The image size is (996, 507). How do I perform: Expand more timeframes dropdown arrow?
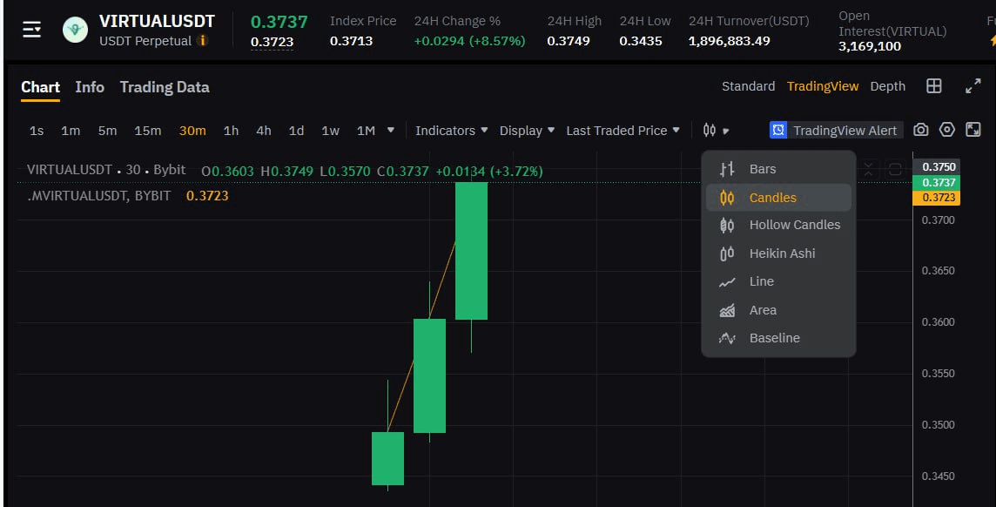coord(391,131)
